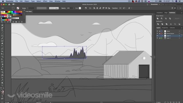Select the Eyedropper tool in toolbar
Image resolution: width=183 pixels, height=103 pixels.
(2, 67)
